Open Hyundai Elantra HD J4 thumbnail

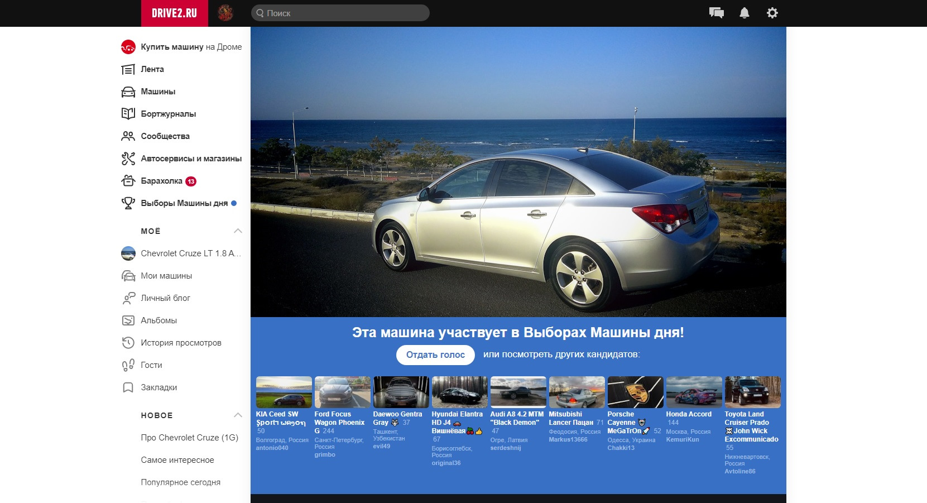pyautogui.click(x=459, y=392)
